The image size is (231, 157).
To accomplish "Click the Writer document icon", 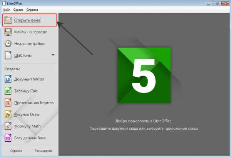I will coord(8,79).
